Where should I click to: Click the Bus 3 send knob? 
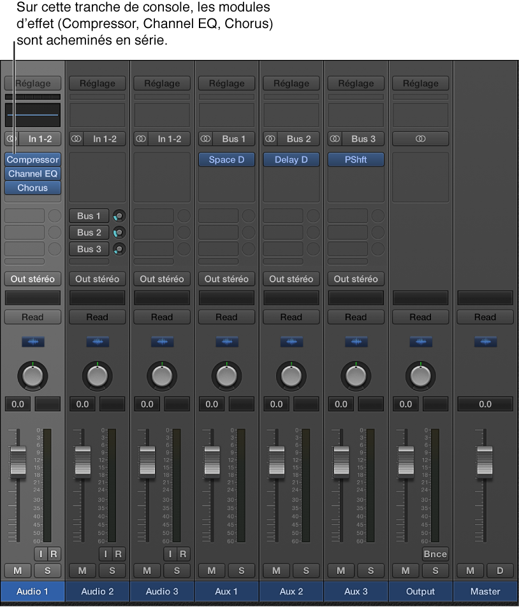coord(119,249)
